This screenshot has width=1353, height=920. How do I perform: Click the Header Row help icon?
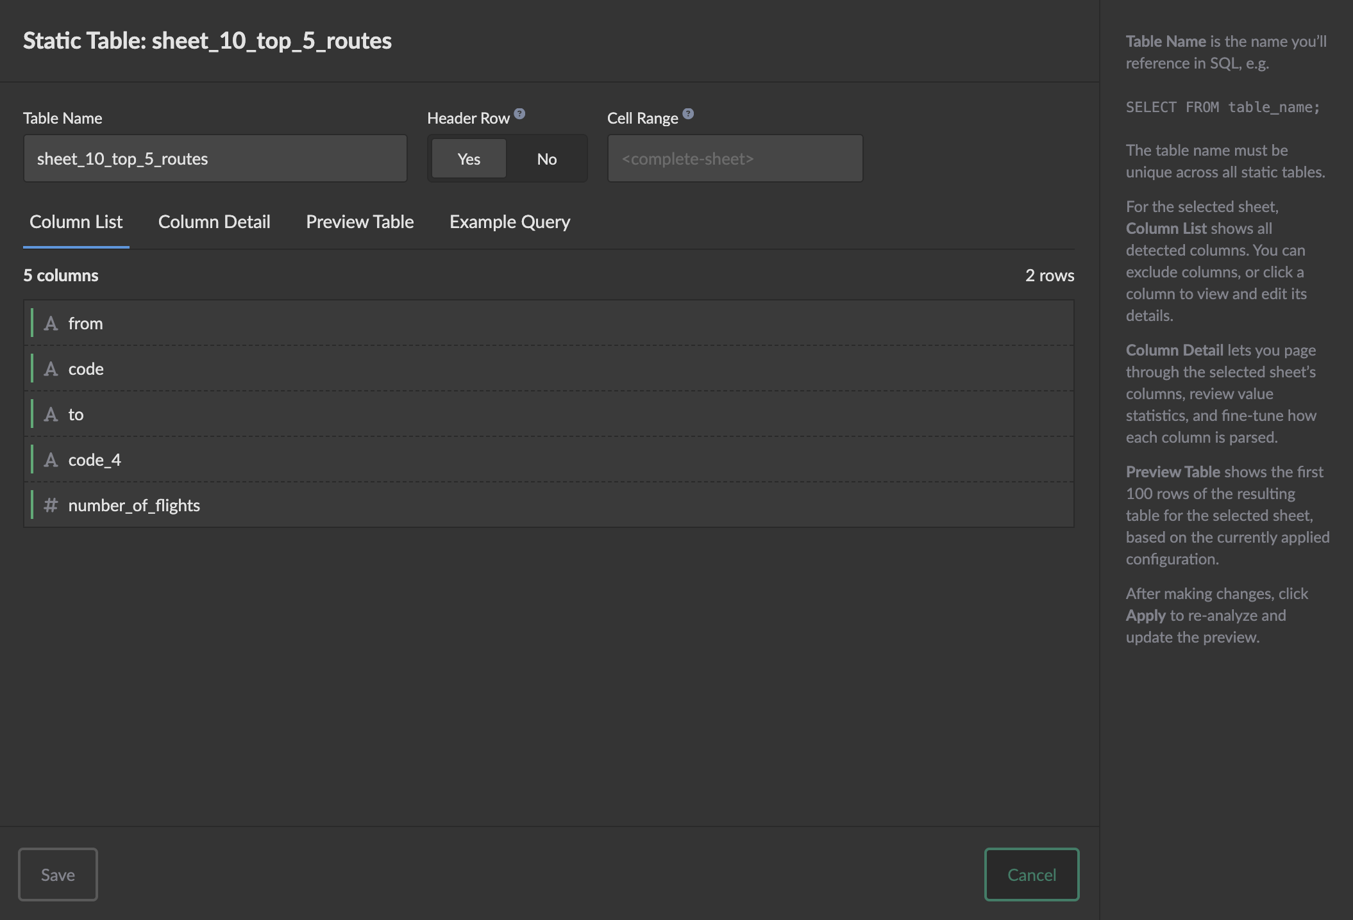coord(519,114)
